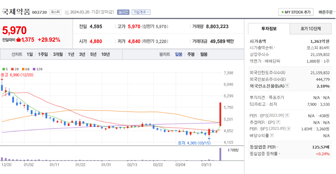Click the sector PER value 125.57배

coord(321,147)
